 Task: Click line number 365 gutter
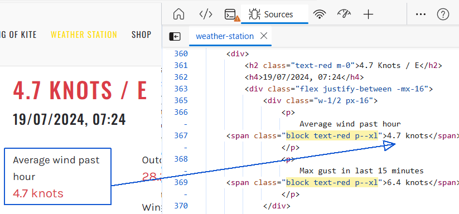[x=181, y=100]
